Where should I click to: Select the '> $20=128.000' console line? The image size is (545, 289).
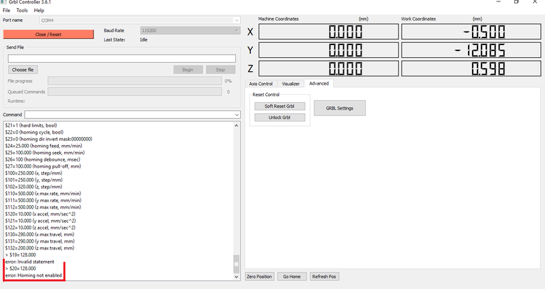click(x=20, y=269)
